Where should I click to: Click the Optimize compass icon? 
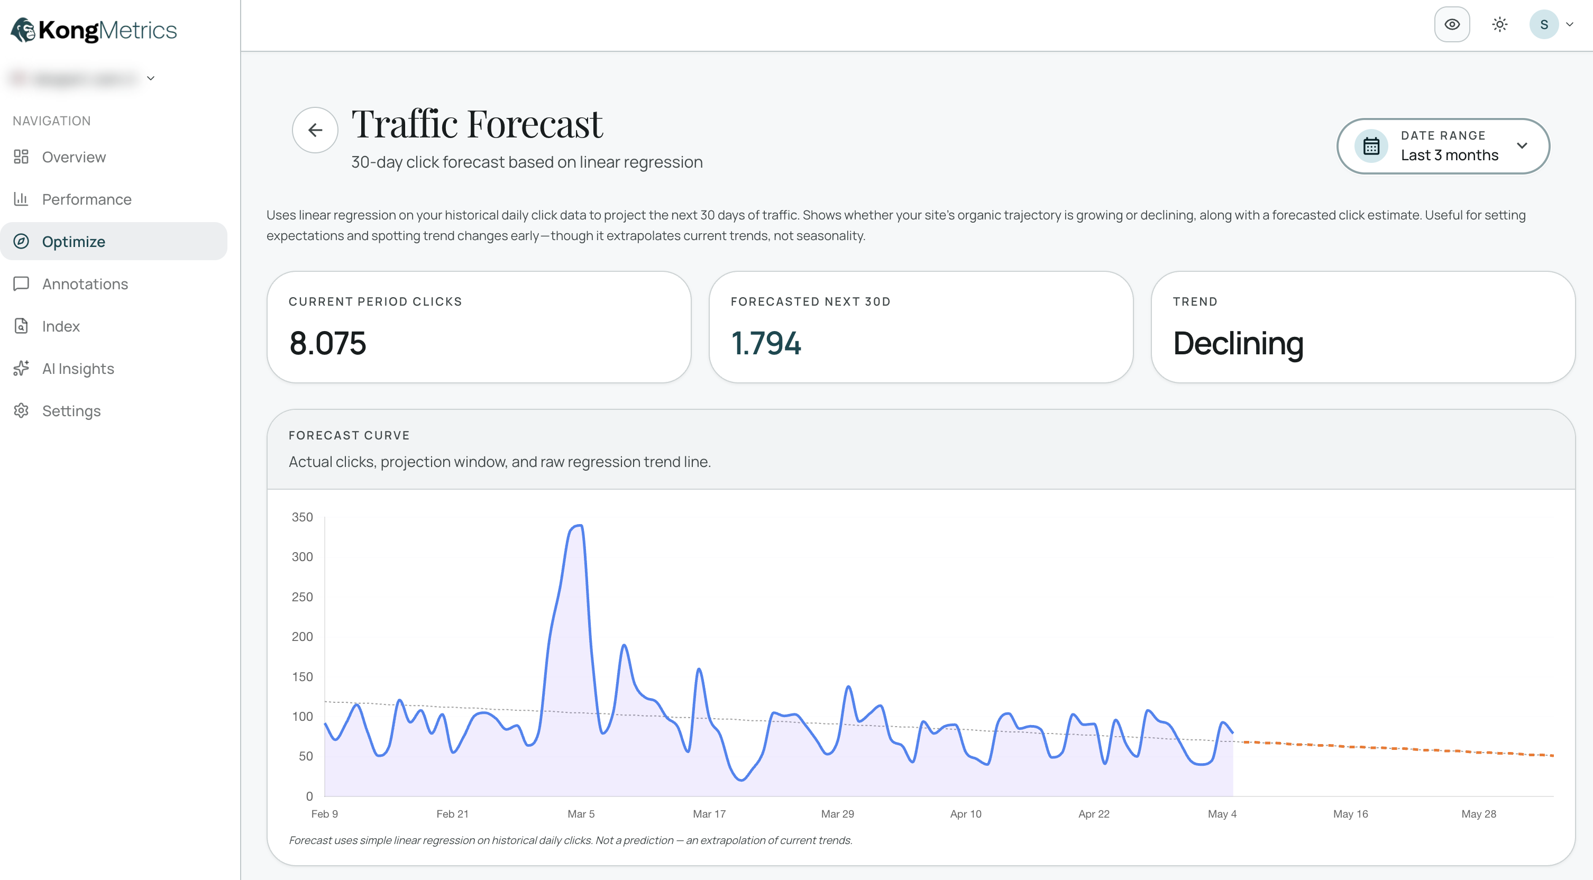tap(21, 241)
